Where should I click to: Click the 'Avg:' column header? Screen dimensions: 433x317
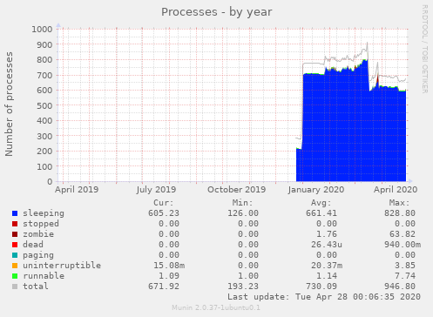[321, 203]
